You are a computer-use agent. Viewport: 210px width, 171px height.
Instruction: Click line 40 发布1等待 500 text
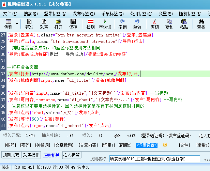tap(36, 119)
